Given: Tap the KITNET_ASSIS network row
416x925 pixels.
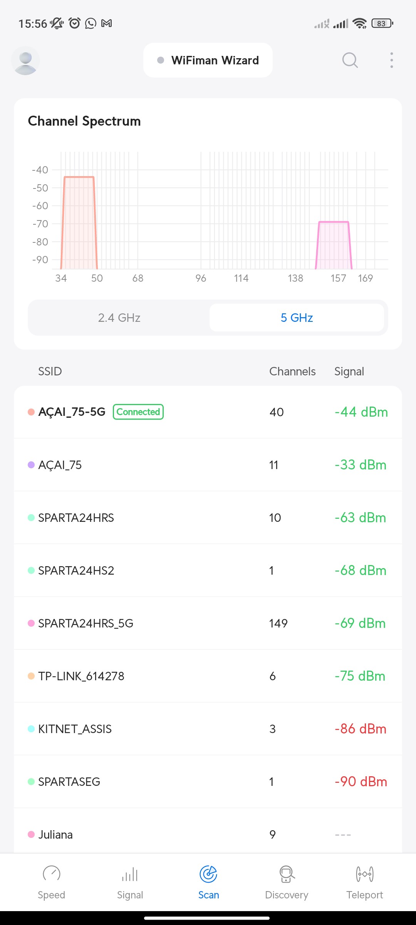Looking at the screenshot, I should click(x=208, y=729).
